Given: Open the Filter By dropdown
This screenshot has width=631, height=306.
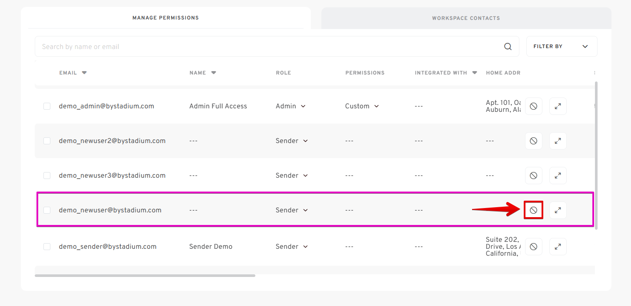Looking at the screenshot, I should [561, 46].
